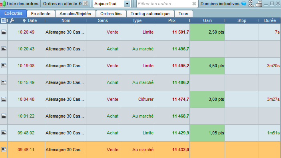Sort by Durée column header
This screenshot has width=281, height=158.
click(x=270, y=21)
